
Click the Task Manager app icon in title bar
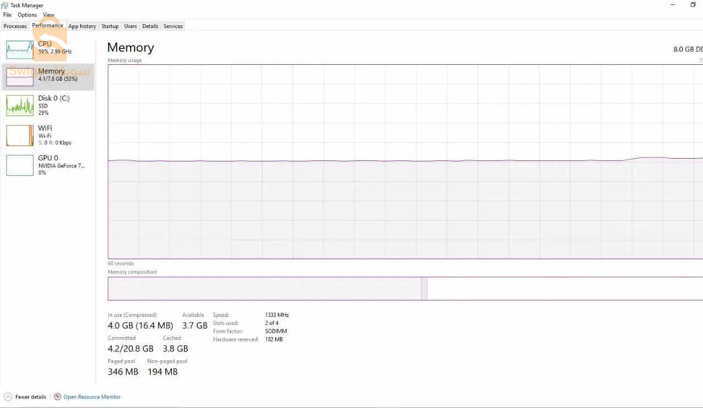coord(5,5)
